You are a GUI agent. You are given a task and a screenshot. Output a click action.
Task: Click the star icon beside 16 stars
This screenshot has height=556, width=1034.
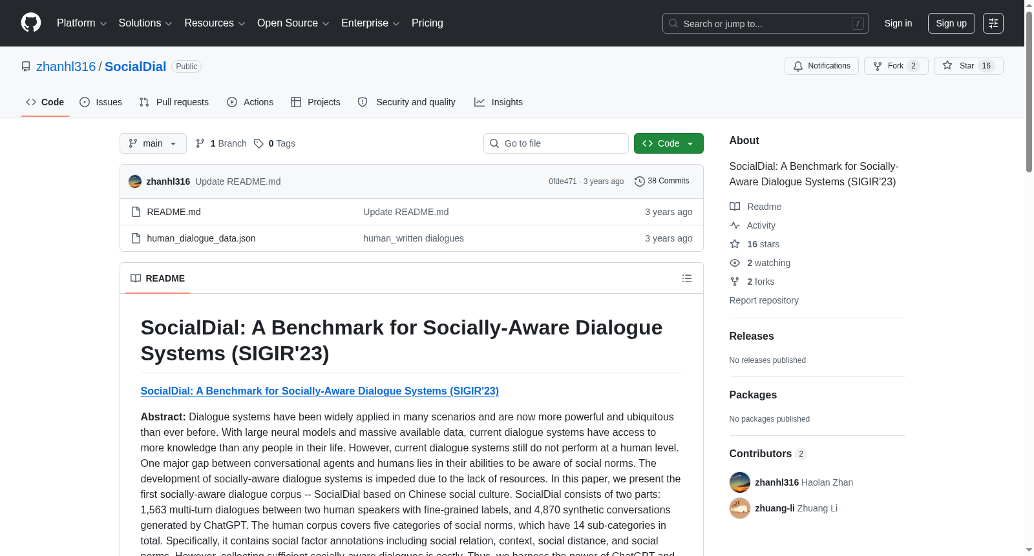click(735, 244)
